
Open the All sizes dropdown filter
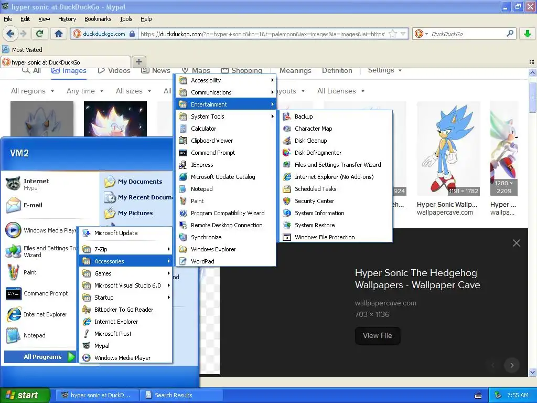pos(133,91)
